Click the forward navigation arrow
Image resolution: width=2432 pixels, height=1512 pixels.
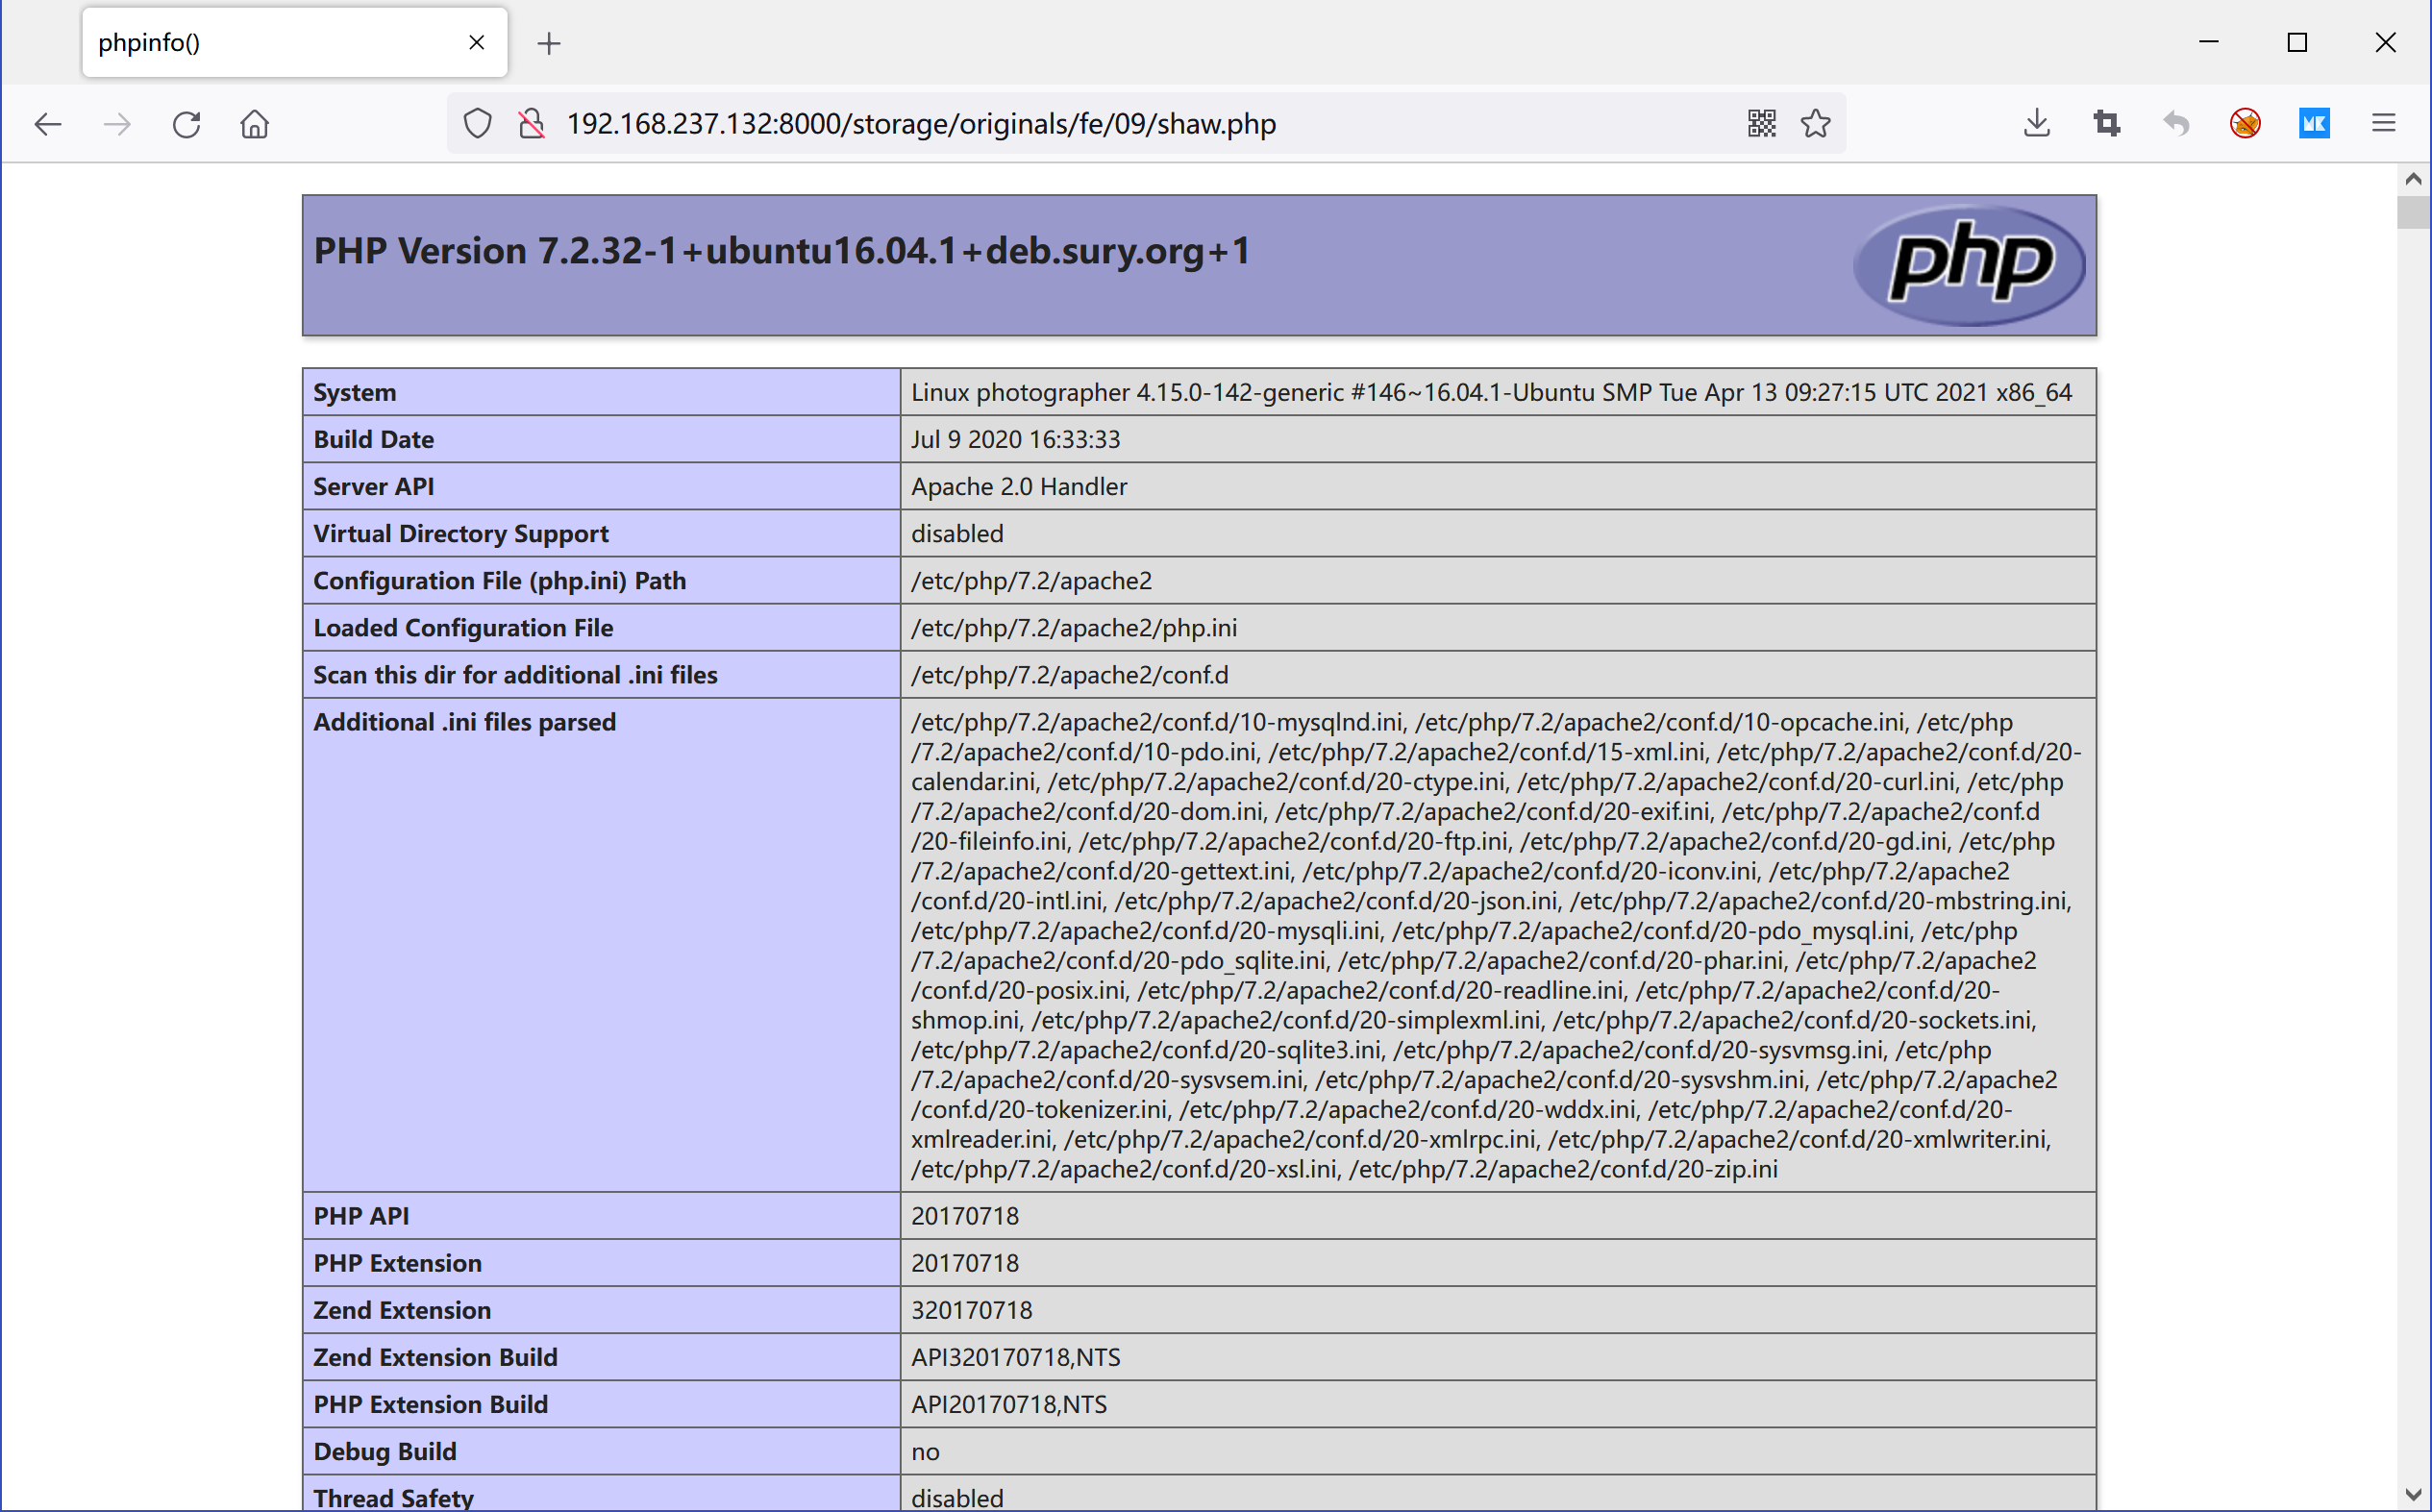[x=117, y=124]
